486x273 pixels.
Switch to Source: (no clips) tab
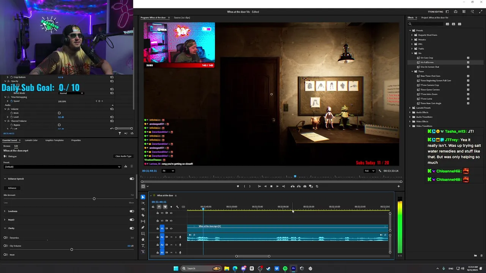tap(182, 17)
